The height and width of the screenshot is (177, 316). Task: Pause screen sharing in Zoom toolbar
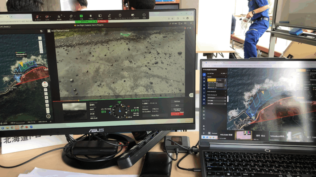click(x=91, y=16)
